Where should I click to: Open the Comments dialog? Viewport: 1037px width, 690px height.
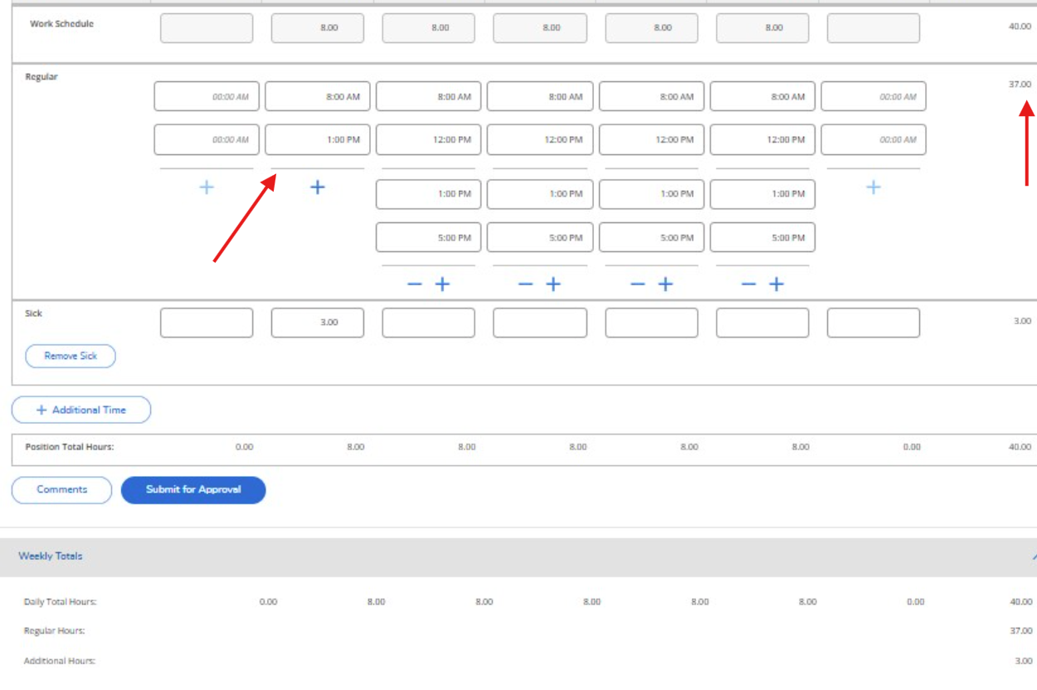pos(61,489)
